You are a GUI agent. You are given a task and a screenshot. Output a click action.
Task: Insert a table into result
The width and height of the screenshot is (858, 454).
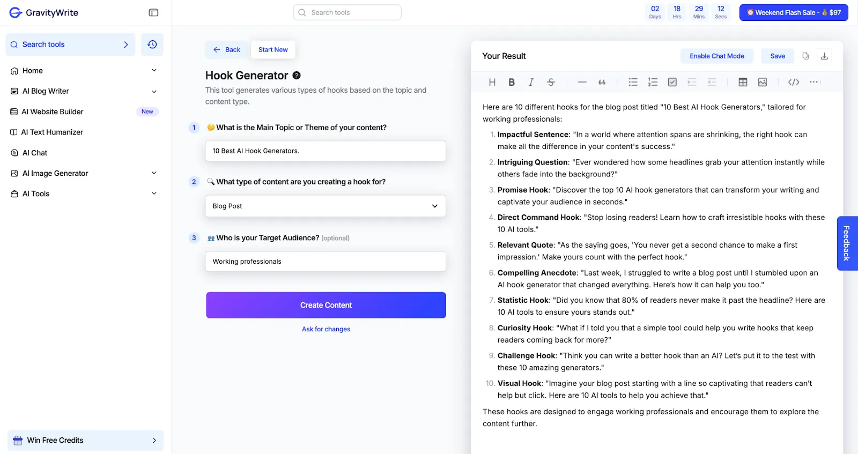pyautogui.click(x=743, y=82)
